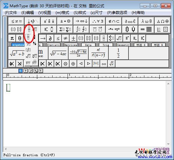Click the vertical scrollbar down arrow
174x160 pixels.
(168, 144)
